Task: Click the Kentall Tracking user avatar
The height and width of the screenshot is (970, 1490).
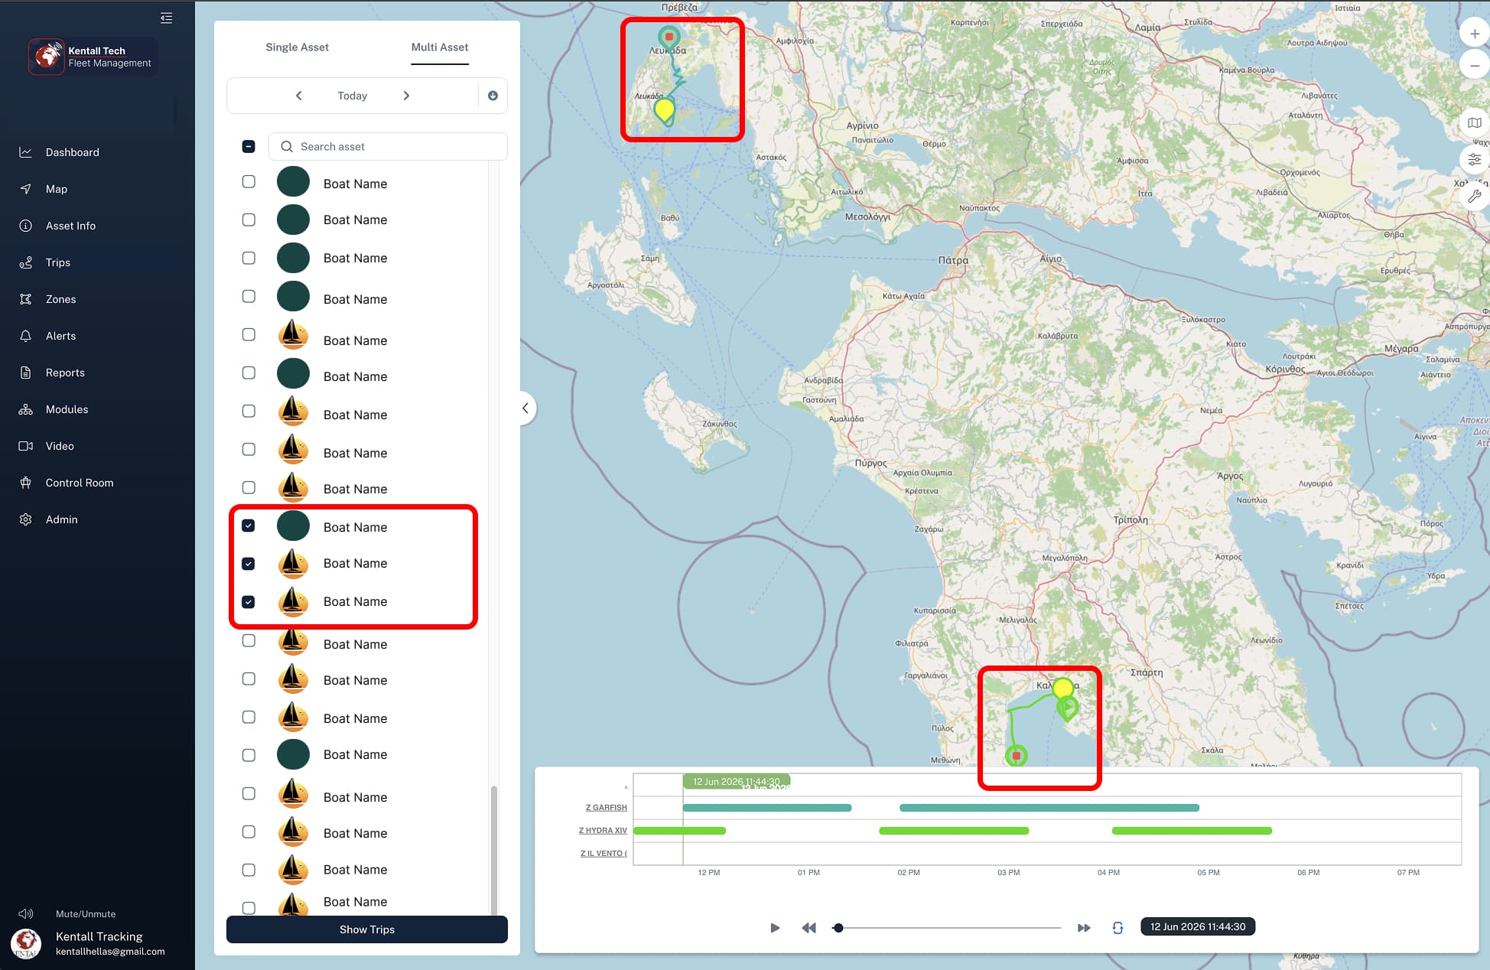Action: [26, 943]
